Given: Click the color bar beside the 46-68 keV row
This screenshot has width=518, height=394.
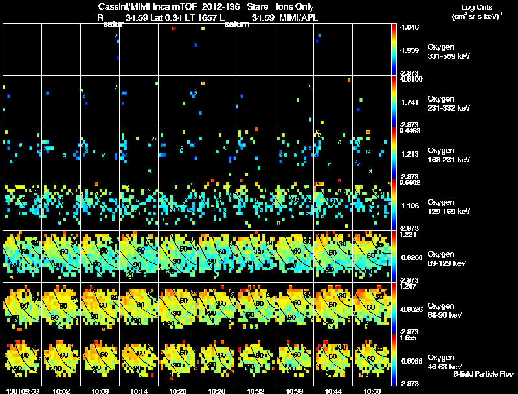Looking at the screenshot, I should 394,360.
